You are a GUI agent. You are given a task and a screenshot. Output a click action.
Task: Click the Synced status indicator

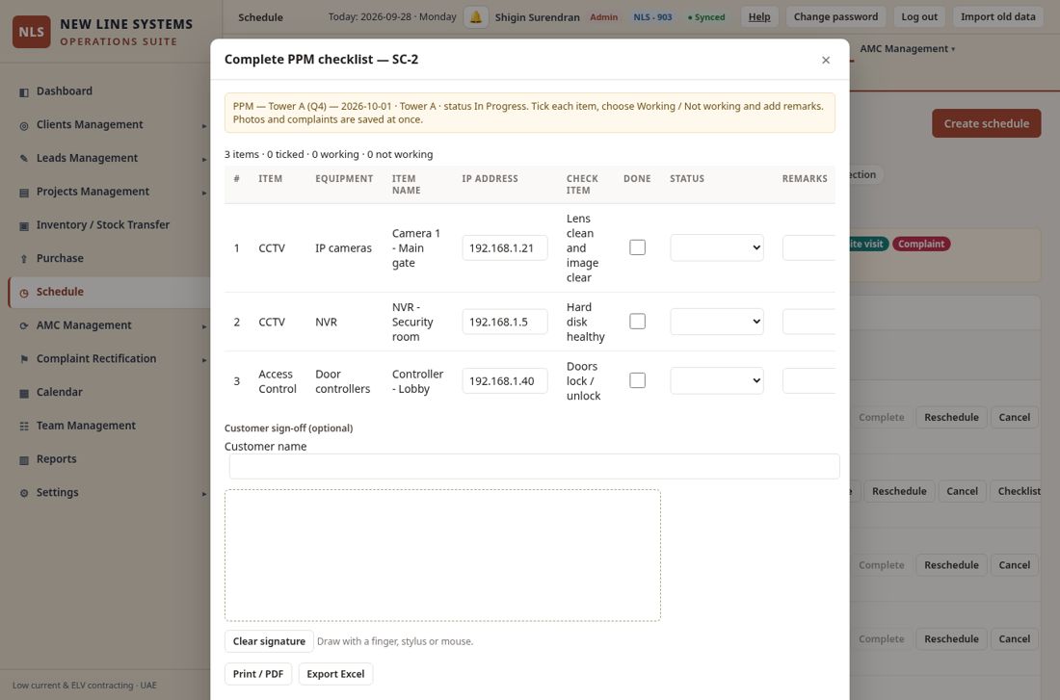(x=706, y=17)
